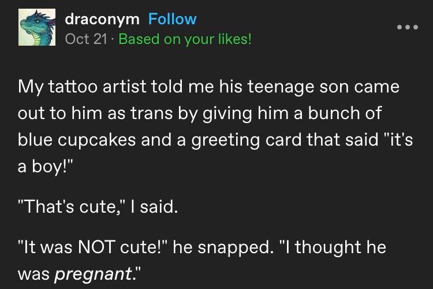Click the word "thought" in the last paragraph
Screen dimensions: 433x289
(328, 247)
